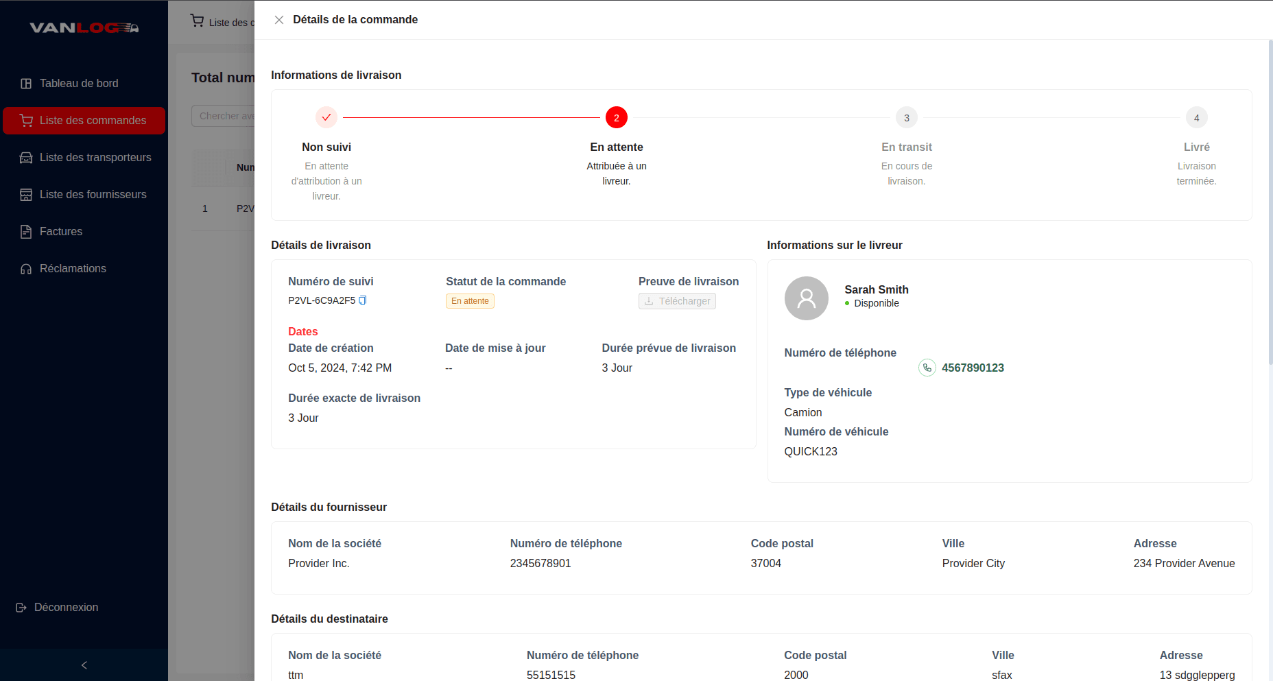Copy the tracking number P2VL-6C9A2F5
The height and width of the screenshot is (681, 1273).
click(x=363, y=300)
